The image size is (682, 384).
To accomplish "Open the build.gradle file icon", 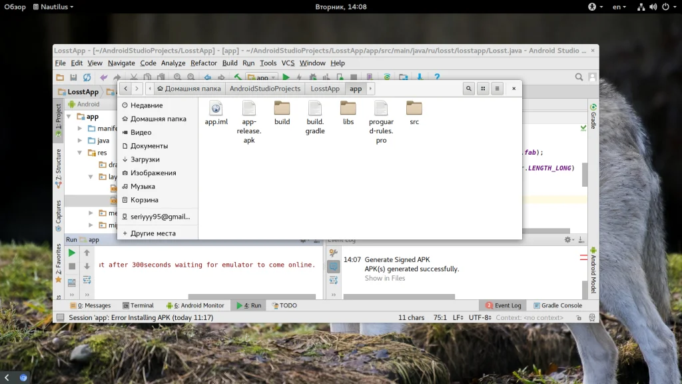I will pos(315,109).
